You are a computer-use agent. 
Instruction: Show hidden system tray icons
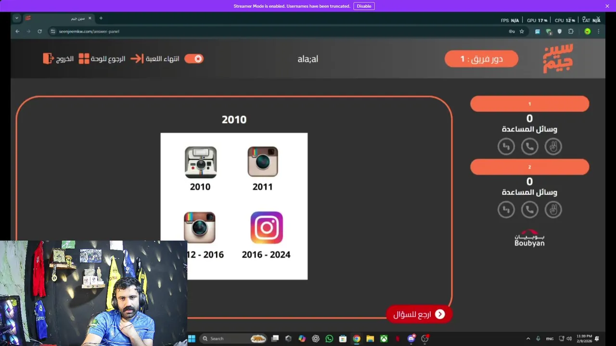(x=528, y=338)
